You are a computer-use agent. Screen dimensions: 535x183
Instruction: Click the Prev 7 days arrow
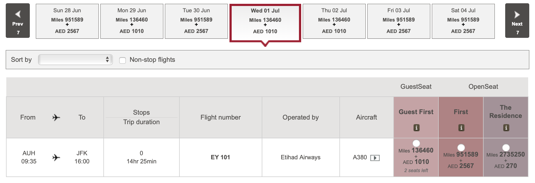[18, 21]
